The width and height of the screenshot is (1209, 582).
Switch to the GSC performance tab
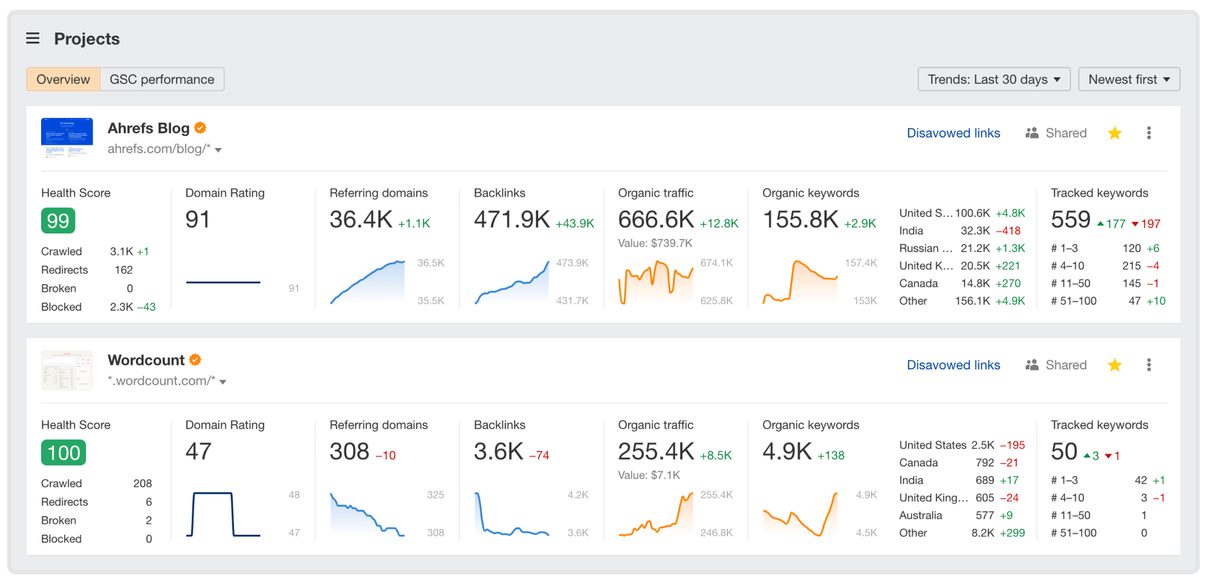pyautogui.click(x=162, y=79)
